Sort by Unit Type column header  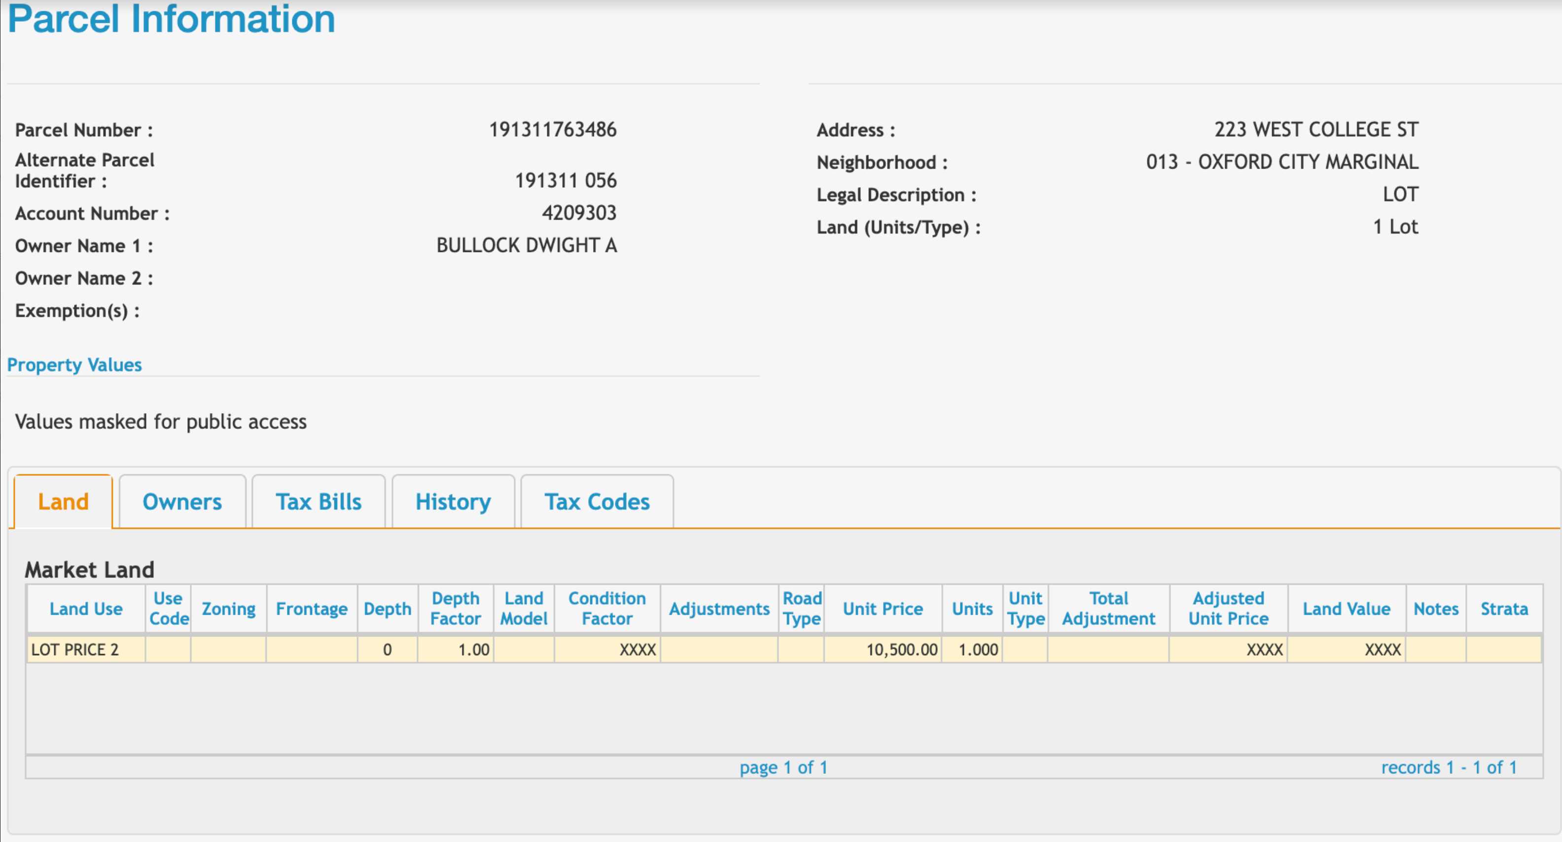[1026, 609]
